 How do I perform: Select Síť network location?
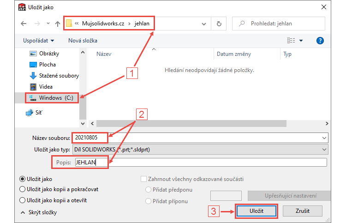pos(39,113)
